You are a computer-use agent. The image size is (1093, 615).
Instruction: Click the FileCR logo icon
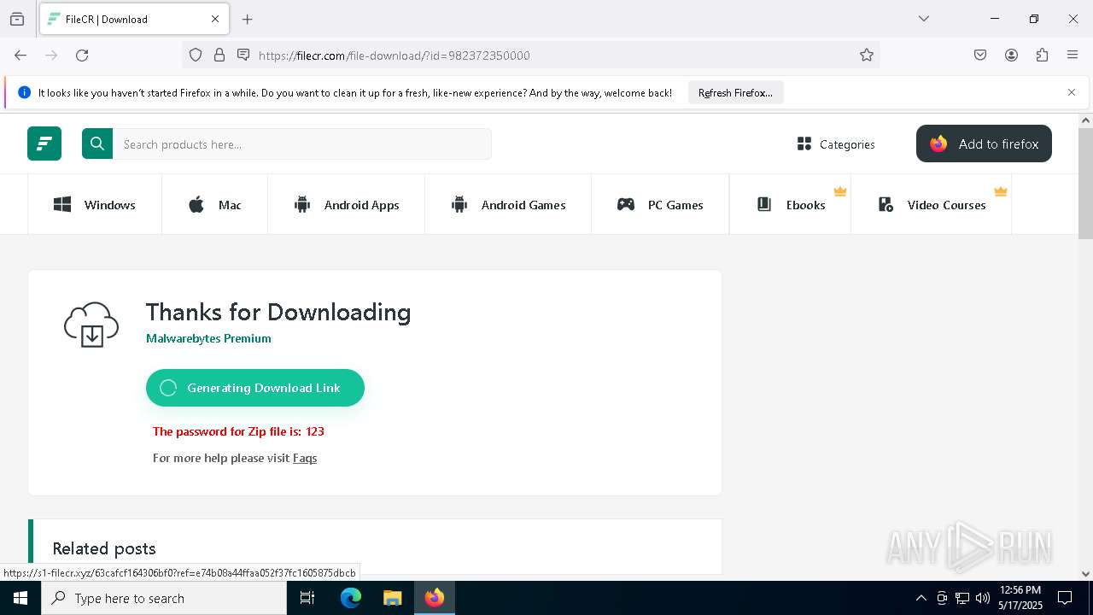click(x=44, y=143)
